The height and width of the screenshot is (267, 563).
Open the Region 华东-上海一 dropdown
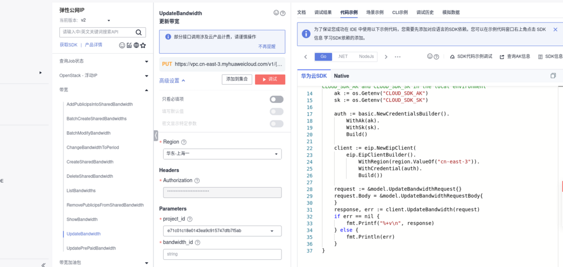tap(222, 154)
